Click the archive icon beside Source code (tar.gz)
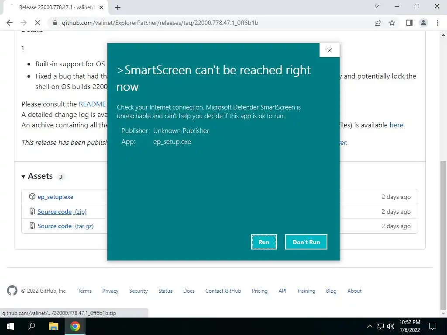Image resolution: width=447 pixels, height=335 pixels. click(32, 226)
